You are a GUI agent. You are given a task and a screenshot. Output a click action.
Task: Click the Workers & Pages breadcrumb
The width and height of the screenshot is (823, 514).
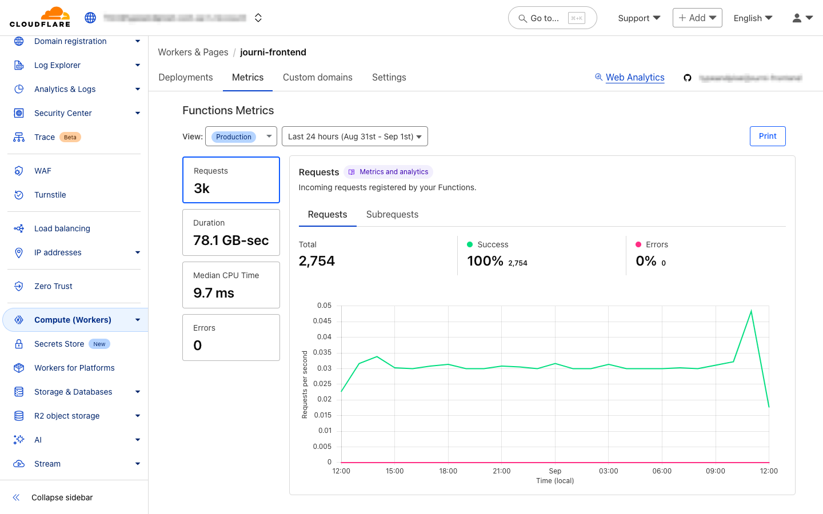193,52
